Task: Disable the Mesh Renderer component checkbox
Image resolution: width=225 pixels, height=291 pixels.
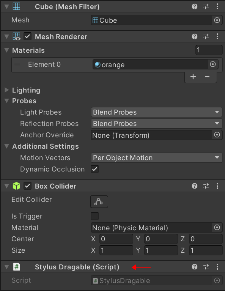Action: point(27,36)
